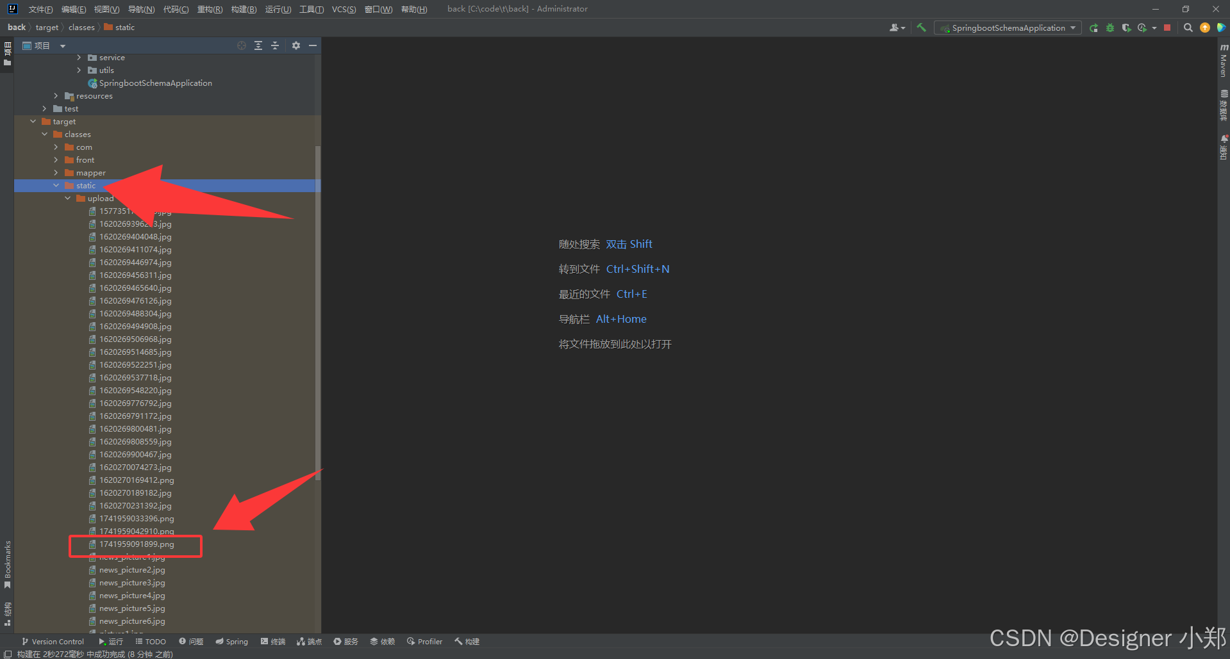Select file 1741959091899.png
This screenshot has height=659, width=1230.
(x=137, y=544)
